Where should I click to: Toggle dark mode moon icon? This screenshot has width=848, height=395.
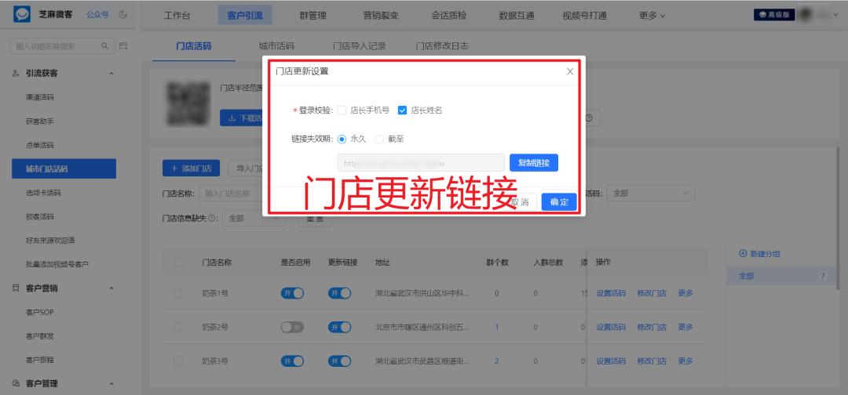123,15
